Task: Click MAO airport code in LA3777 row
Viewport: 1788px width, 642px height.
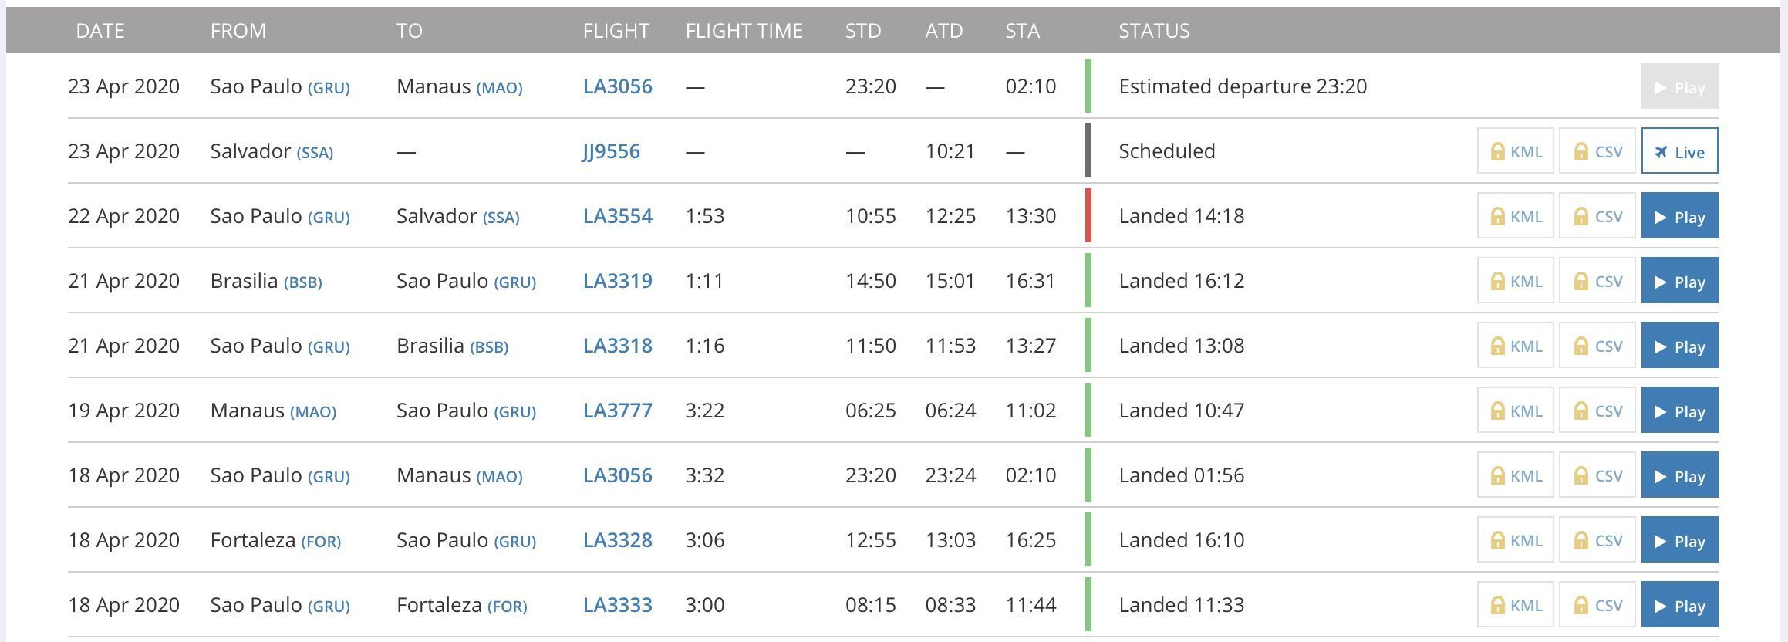Action: (313, 412)
